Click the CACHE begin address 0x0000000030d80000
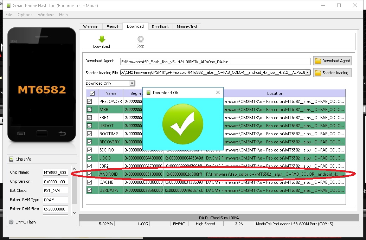 [x=143, y=182]
